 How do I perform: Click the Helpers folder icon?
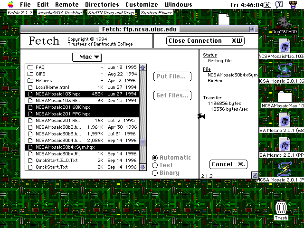[30, 80]
